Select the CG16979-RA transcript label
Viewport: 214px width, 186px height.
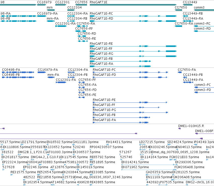coord(47,14)
